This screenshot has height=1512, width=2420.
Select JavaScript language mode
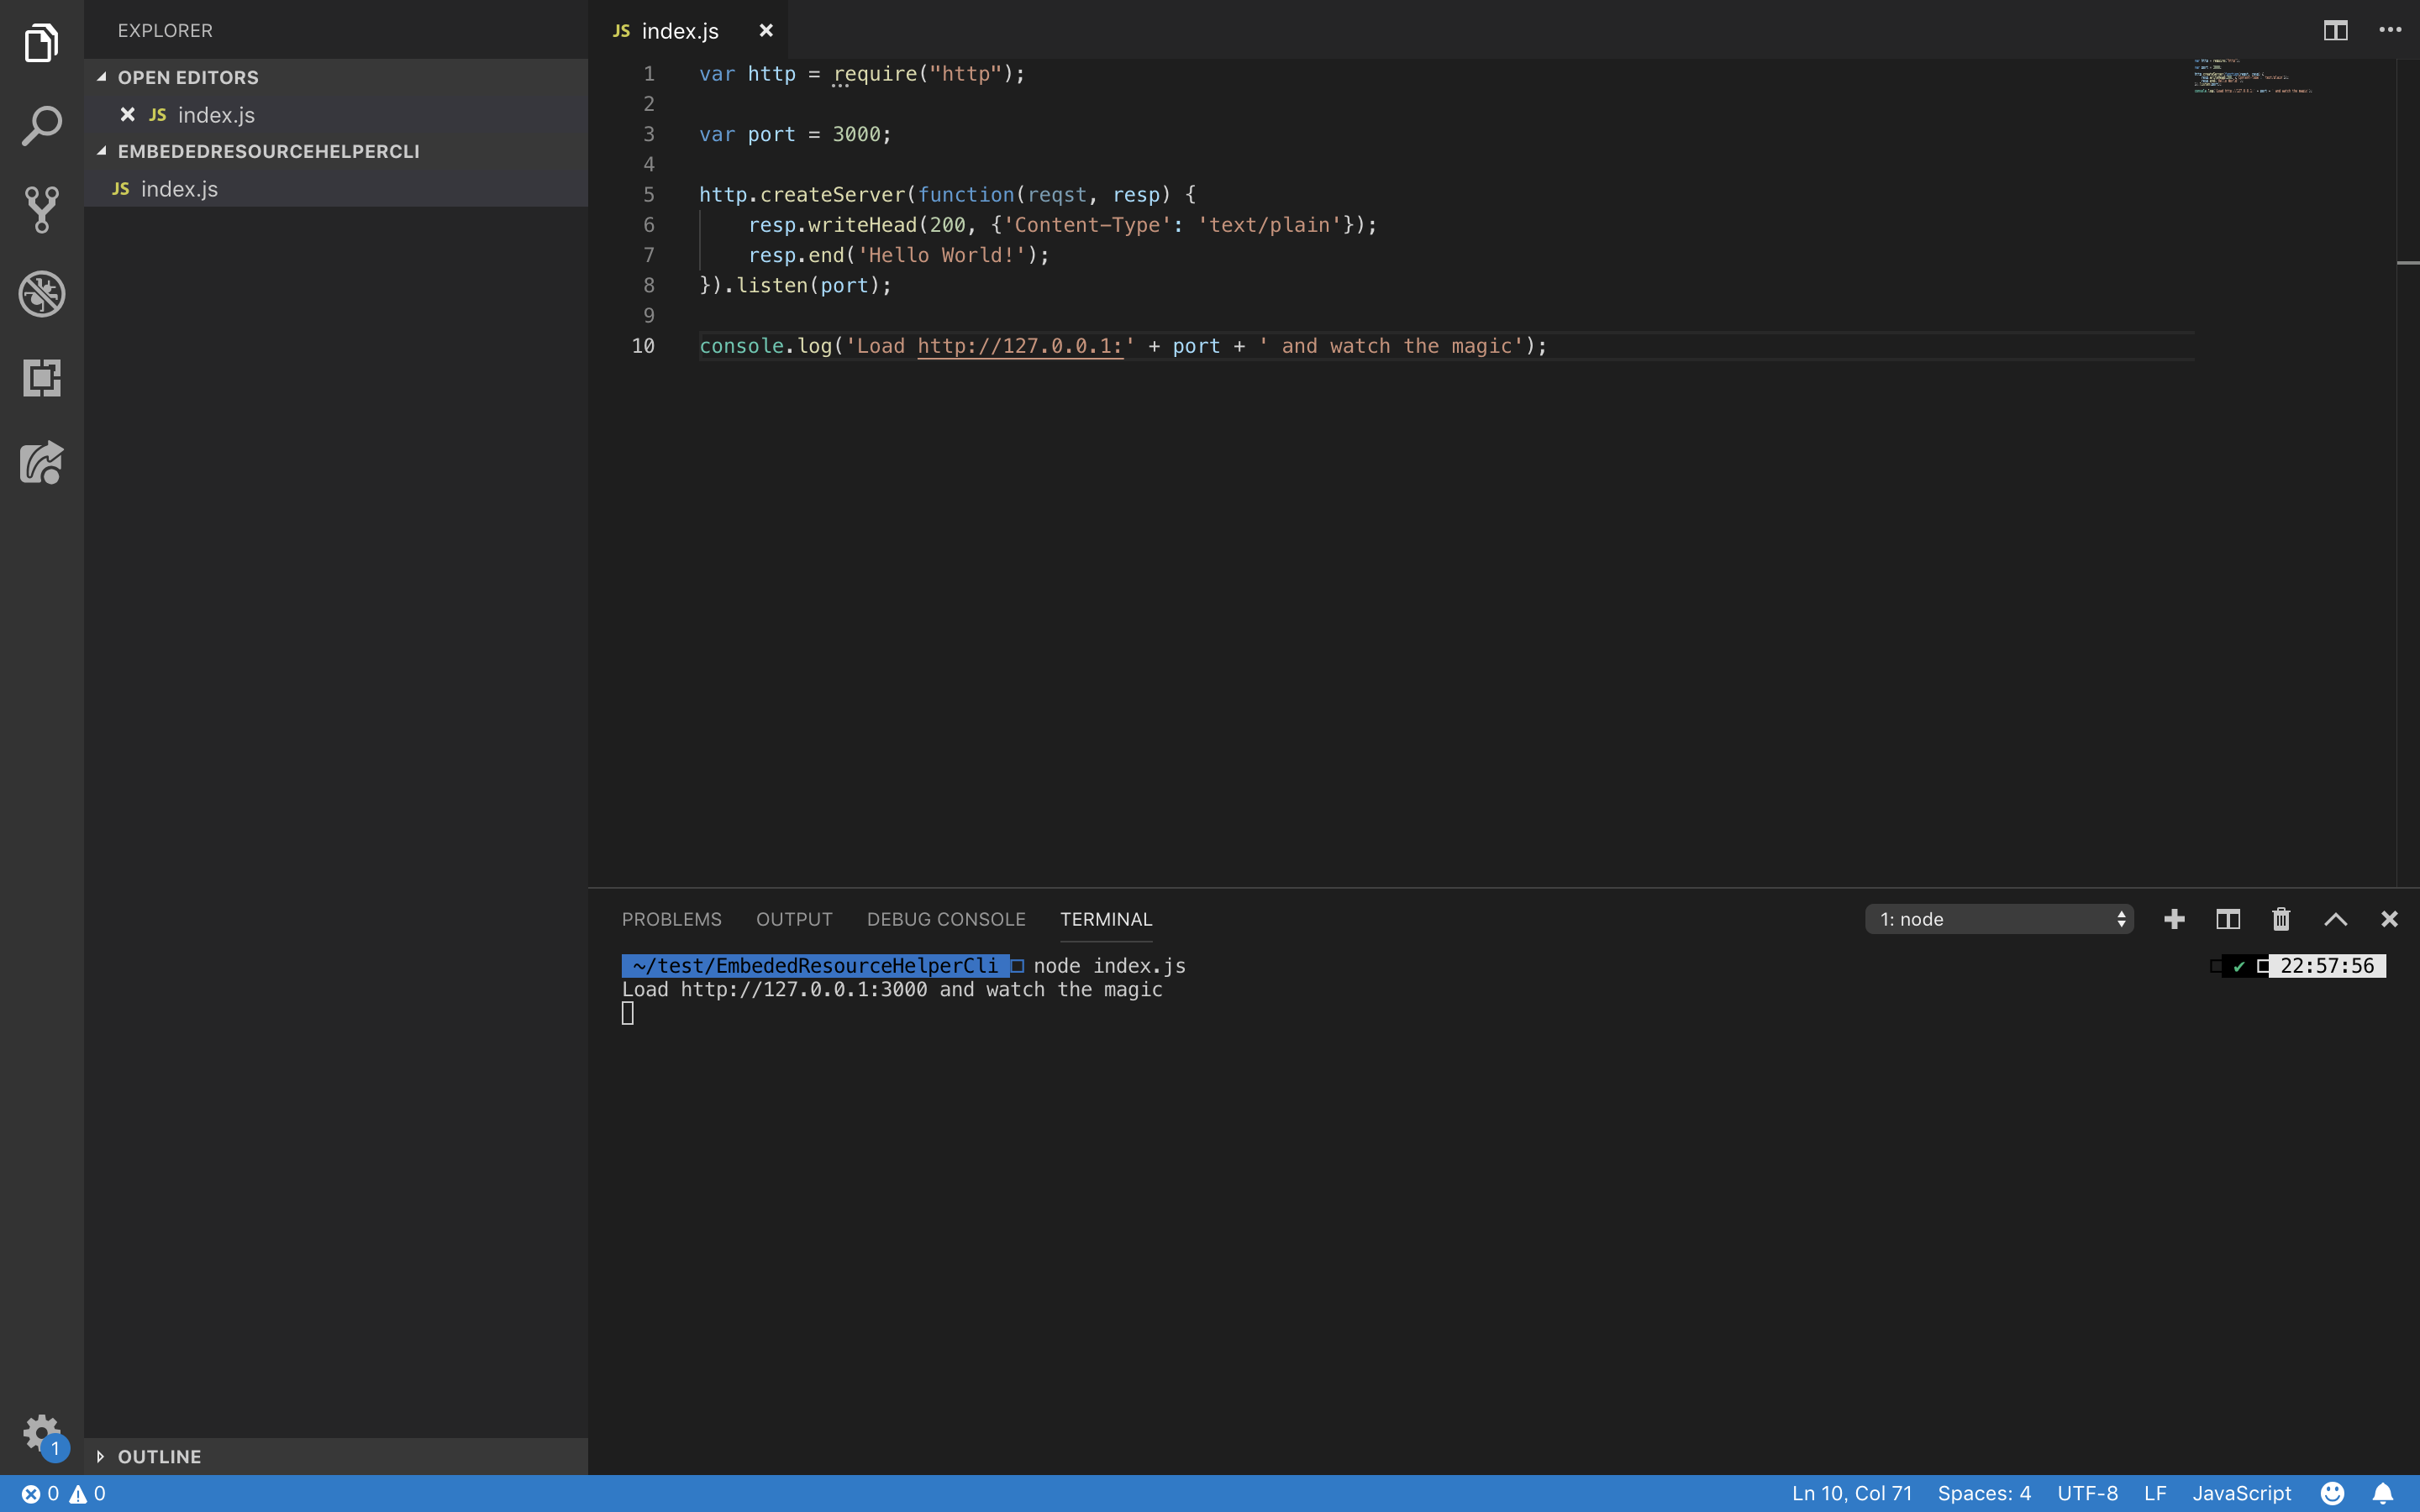pyautogui.click(x=2242, y=1493)
